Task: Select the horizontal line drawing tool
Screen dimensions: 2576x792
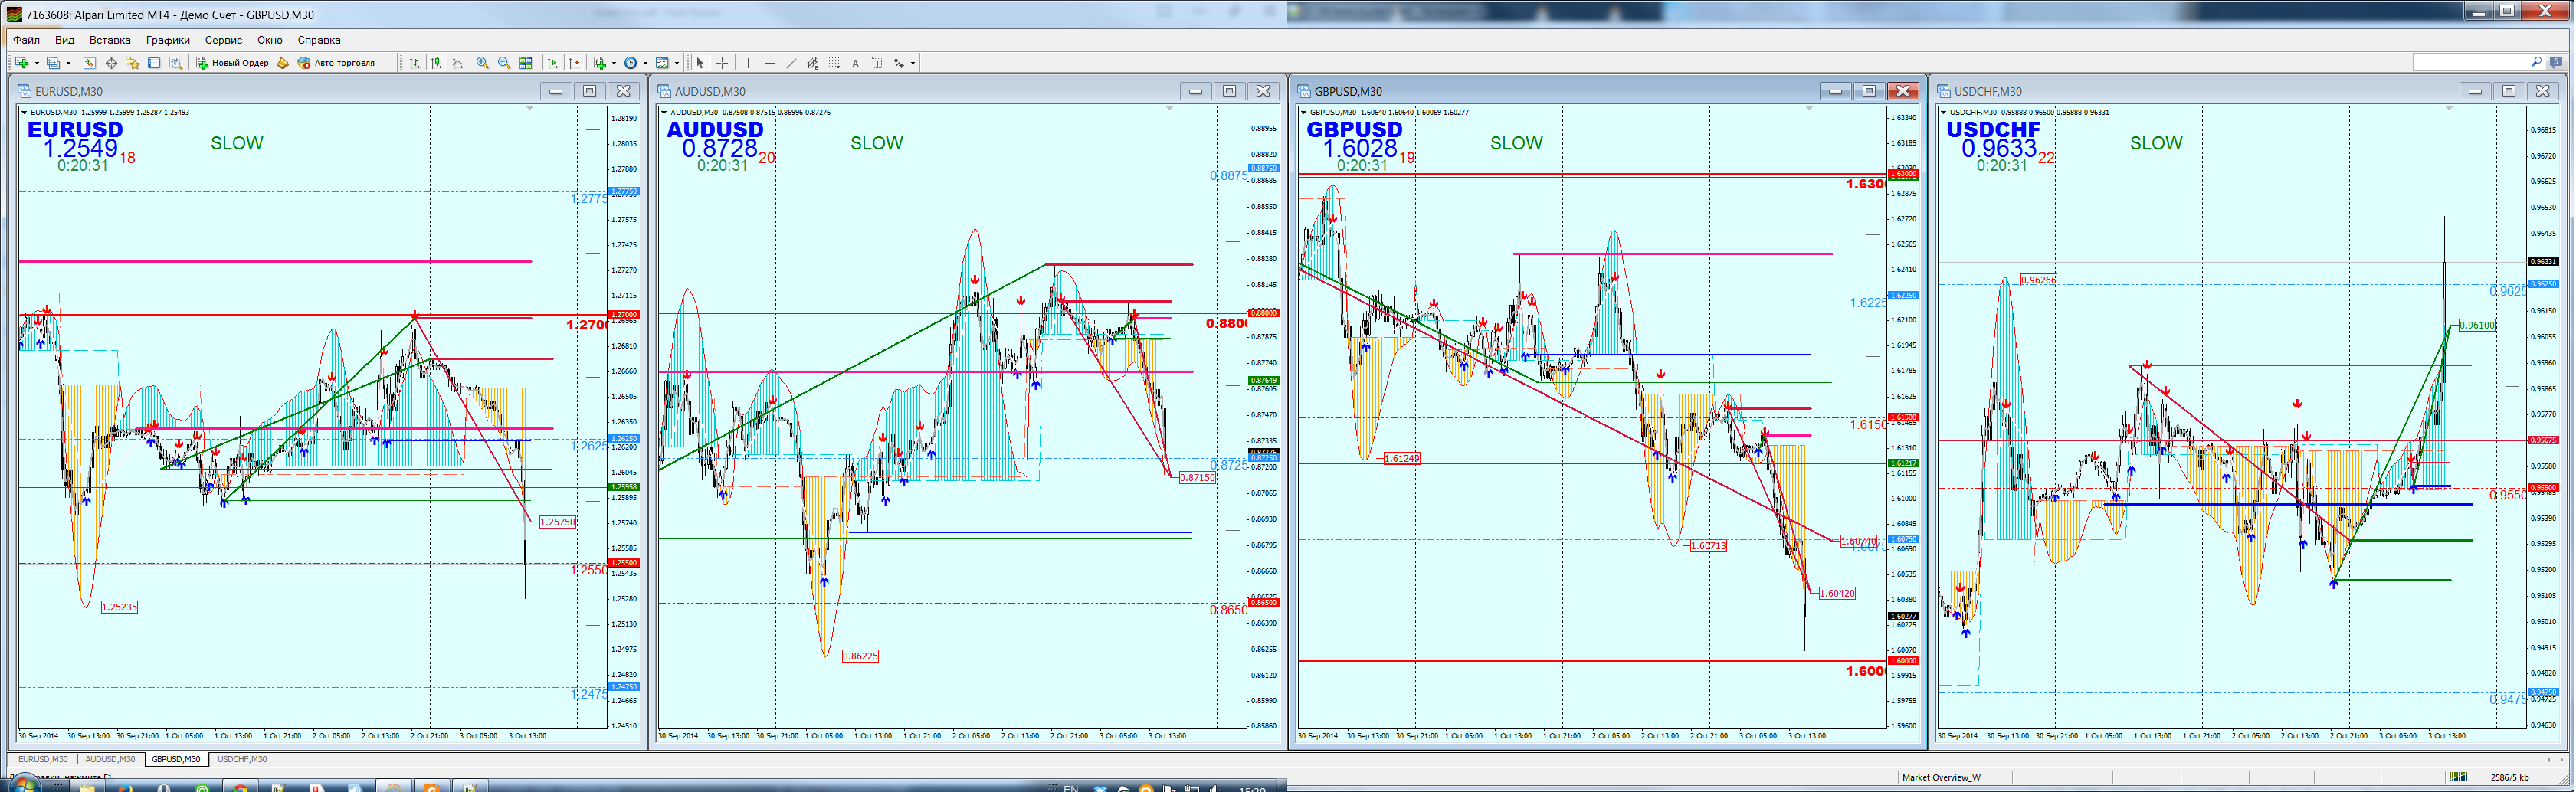Action: (x=769, y=63)
